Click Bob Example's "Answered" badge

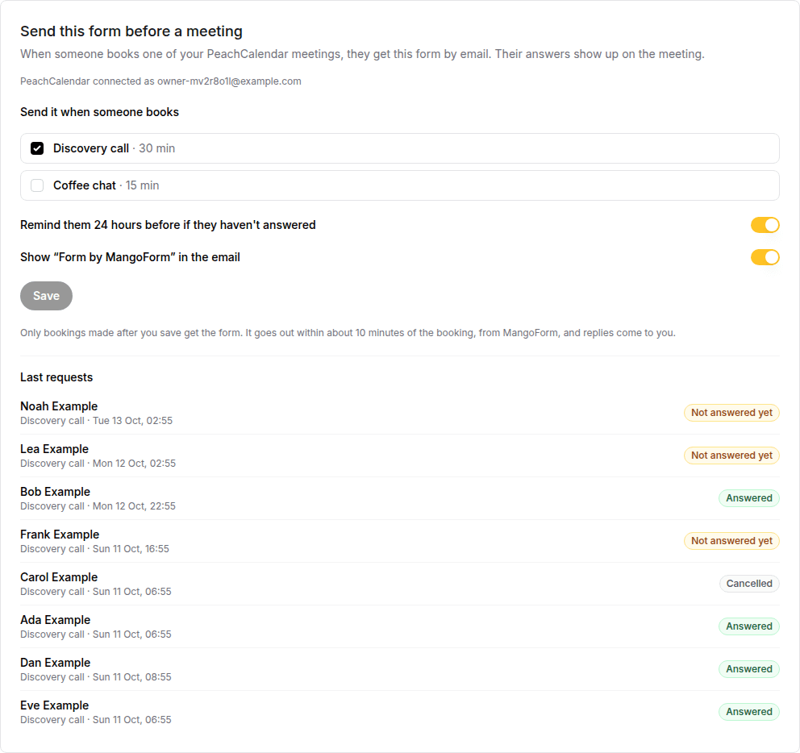click(749, 498)
